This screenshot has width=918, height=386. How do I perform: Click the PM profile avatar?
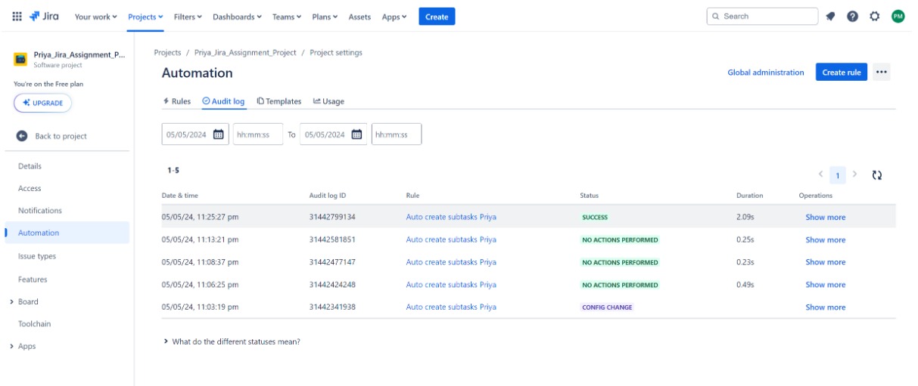tap(898, 17)
